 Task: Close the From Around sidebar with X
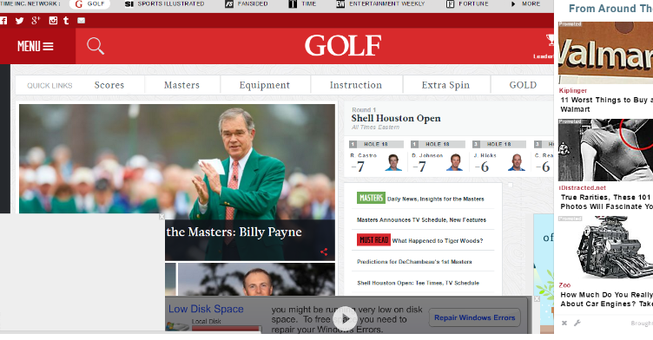[x=564, y=323]
